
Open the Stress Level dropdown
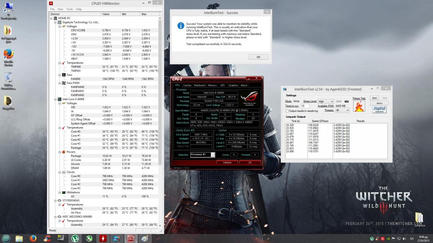click(x=325, y=102)
